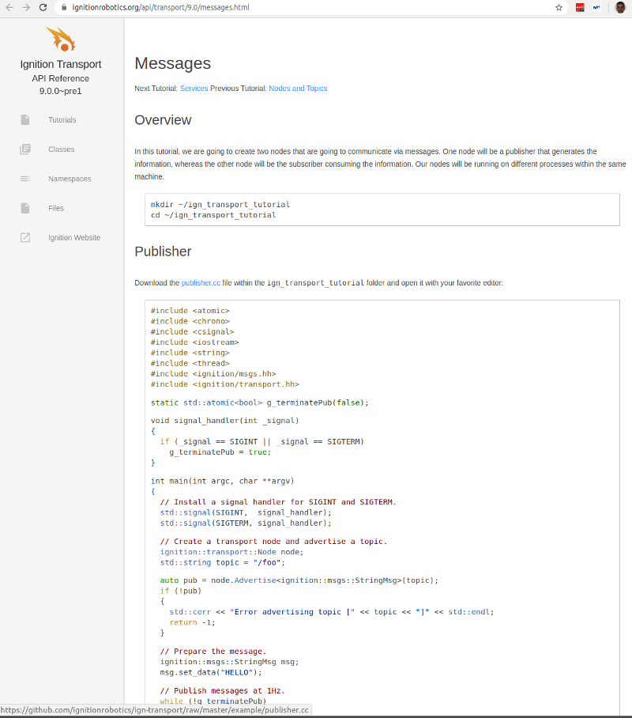
Task: Click the Ignition Transport flame logo
Action: pos(60,37)
